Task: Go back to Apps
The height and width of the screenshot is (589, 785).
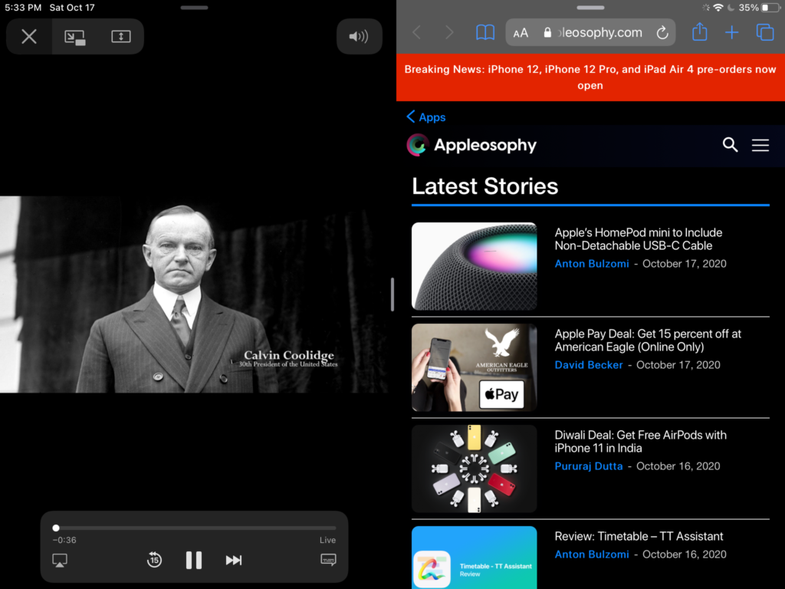Action: point(426,117)
